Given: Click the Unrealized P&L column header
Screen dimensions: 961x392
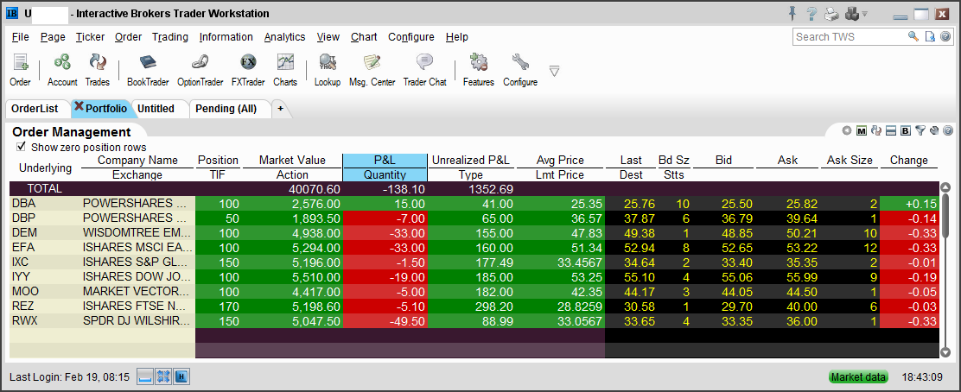Looking at the screenshot, I should tap(471, 160).
